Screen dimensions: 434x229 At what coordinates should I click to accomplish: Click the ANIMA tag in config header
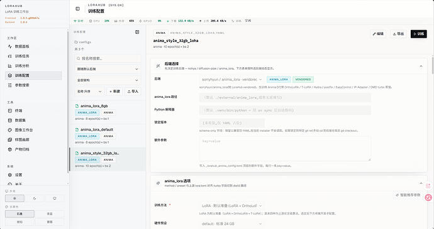[x=160, y=33]
